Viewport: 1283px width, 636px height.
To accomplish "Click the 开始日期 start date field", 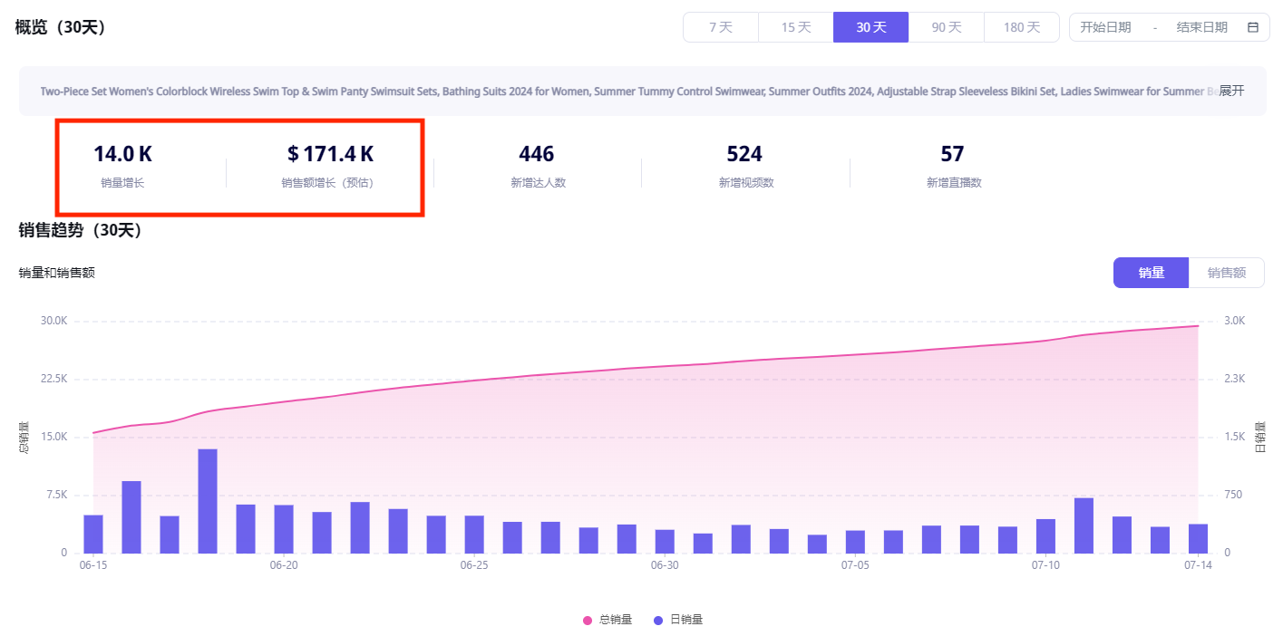I will click(x=1105, y=27).
